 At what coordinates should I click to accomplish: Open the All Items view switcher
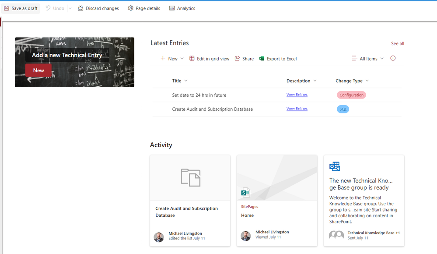coord(367,59)
